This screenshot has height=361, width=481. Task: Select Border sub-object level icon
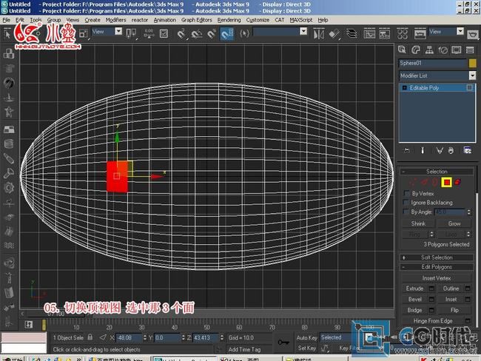tap(434, 182)
